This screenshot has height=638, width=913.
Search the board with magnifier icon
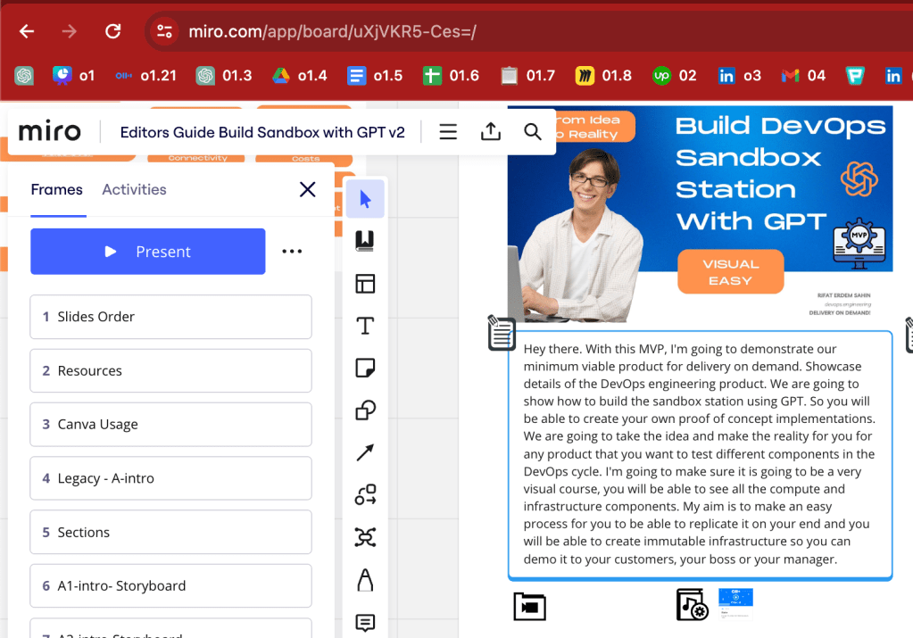click(532, 132)
